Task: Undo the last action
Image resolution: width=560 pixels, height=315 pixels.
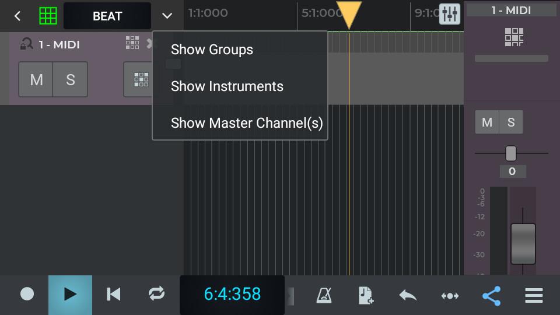Action: pyautogui.click(x=408, y=295)
